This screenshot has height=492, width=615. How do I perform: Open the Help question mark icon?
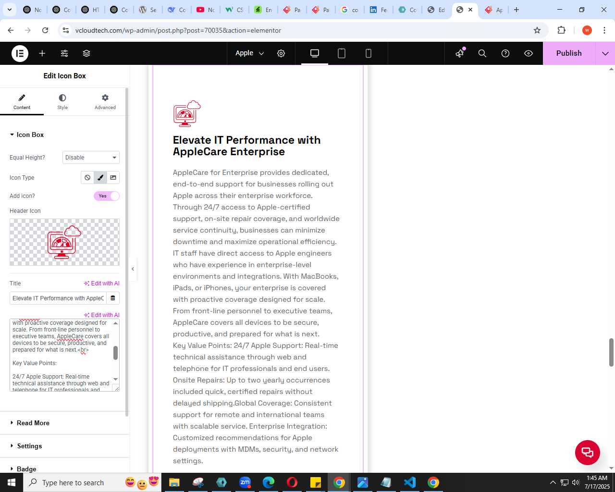(x=505, y=53)
